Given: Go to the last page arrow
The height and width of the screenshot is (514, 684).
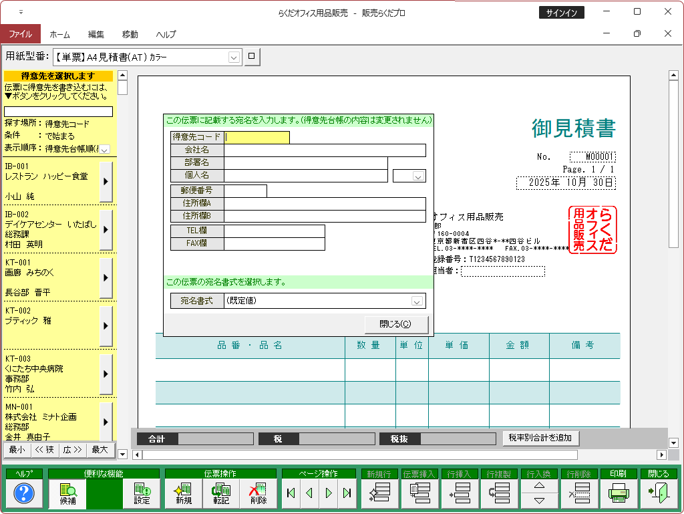Looking at the screenshot, I should point(347,493).
